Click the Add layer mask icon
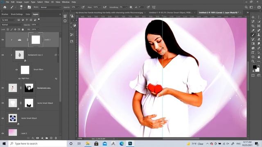Image resolution: width=262 pixels, height=147 pixels. [x=37, y=138]
